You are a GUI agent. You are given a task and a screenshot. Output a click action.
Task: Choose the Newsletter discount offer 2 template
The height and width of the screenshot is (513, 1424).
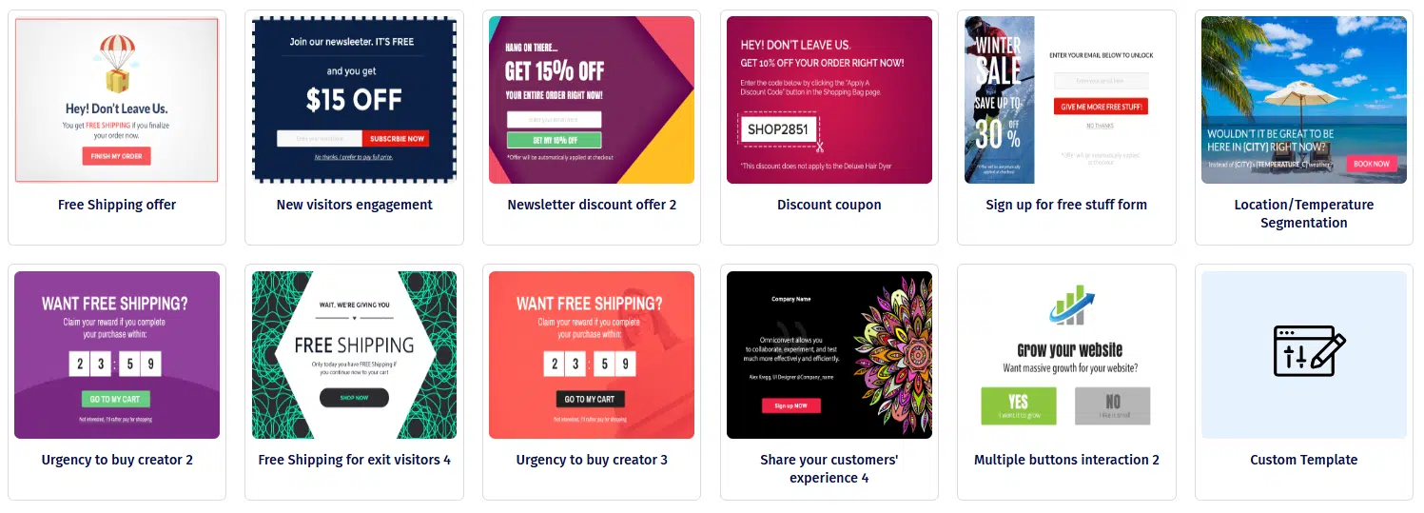[x=592, y=100]
